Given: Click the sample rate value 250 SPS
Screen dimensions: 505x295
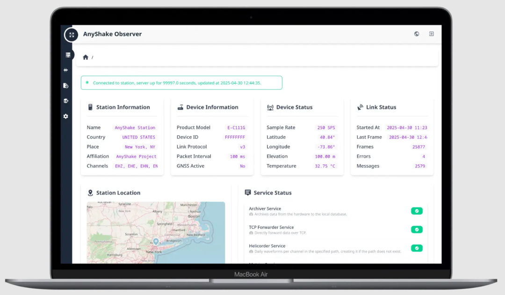Looking at the screenshot, I should point(326,128).
